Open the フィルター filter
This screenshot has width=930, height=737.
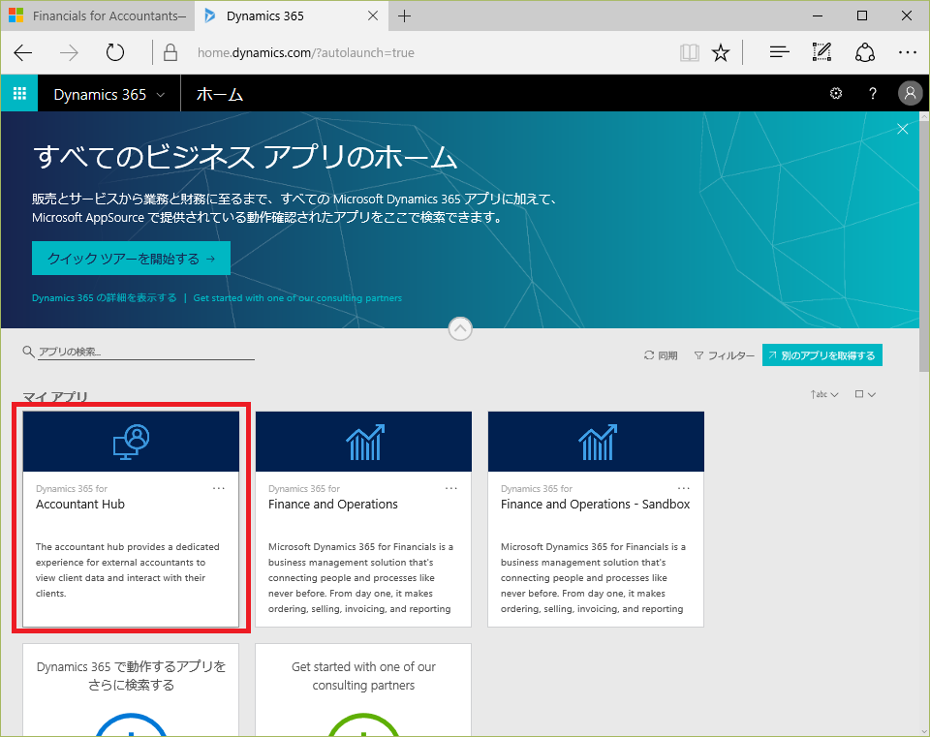tap(725, 355)
